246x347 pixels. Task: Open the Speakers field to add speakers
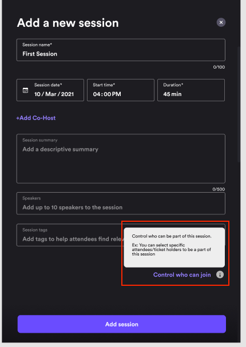121,204
